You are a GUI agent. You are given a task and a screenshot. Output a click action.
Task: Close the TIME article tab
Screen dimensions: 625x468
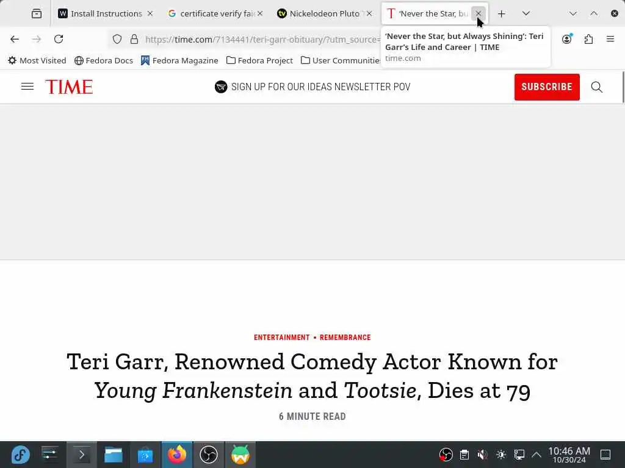click(x=479, y=13)
